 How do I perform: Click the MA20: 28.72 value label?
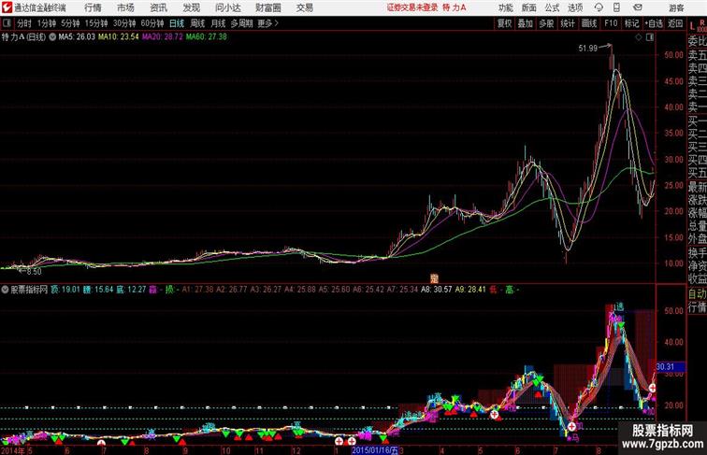163,37
